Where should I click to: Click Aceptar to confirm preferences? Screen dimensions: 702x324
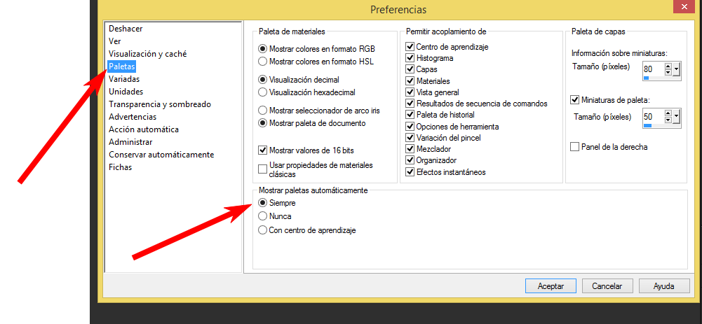[x=551, y=286]
